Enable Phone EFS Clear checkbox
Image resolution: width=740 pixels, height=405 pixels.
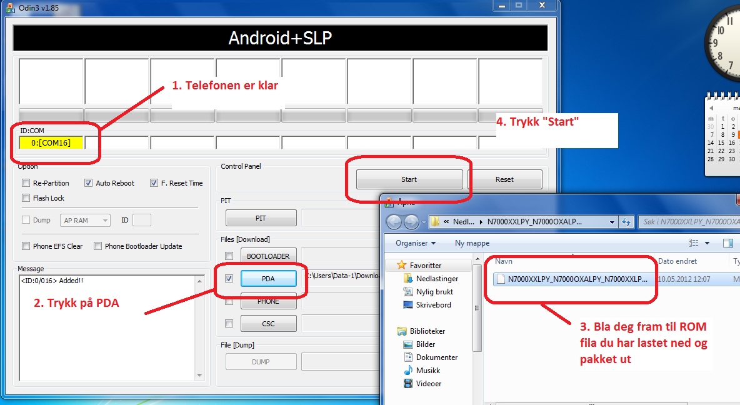(x=26, y=246)
